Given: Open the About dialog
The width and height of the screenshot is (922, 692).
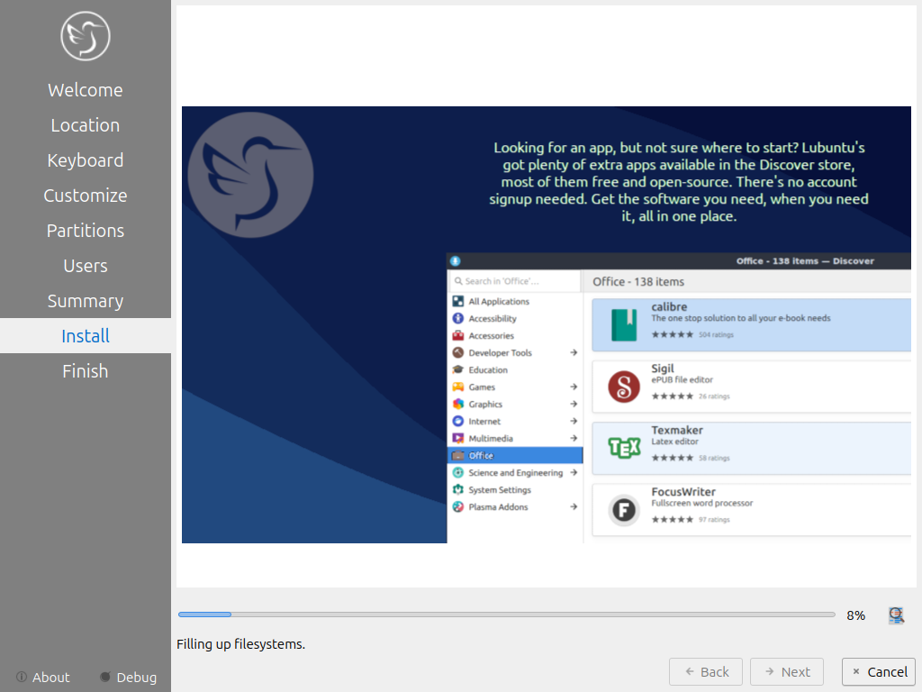Looking at the screenshot, I should click(42, 677).
